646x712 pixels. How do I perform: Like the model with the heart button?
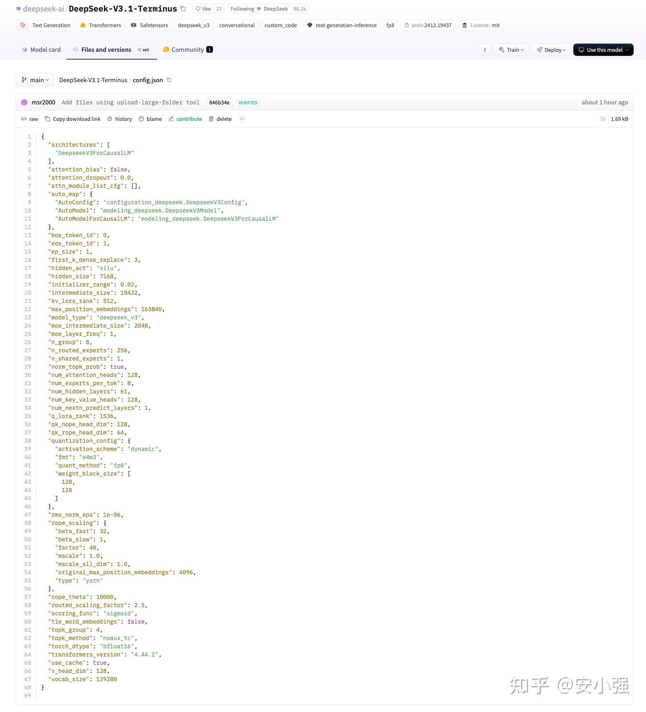[203, 9]
